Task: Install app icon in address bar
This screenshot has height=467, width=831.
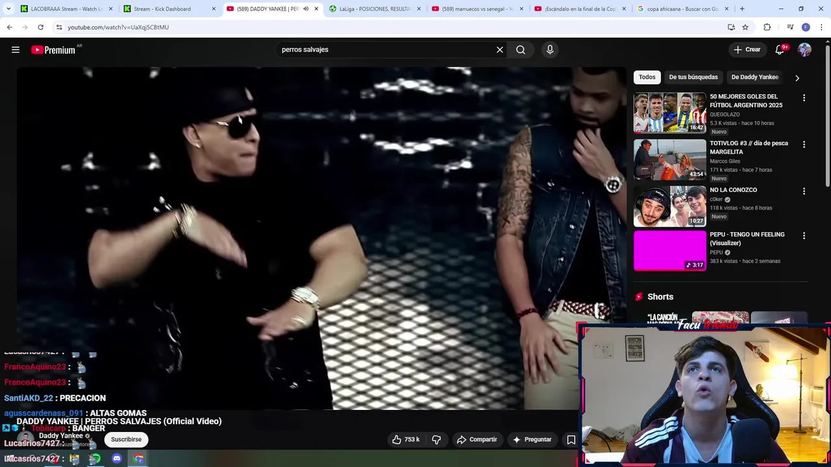Action: pyautogui.click(x=731, y=27)
